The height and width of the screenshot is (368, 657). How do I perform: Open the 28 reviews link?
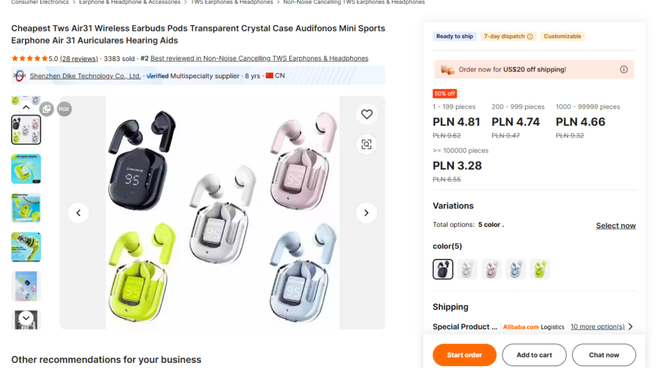(x=79, y=59)
